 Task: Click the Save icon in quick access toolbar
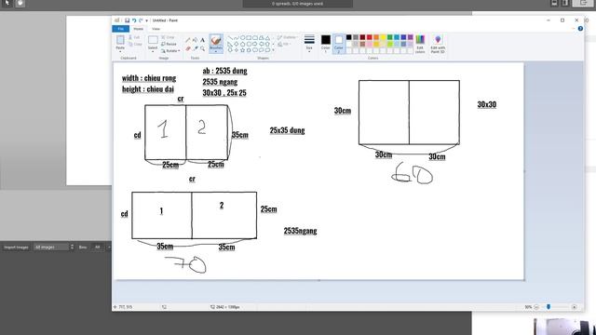127,20
